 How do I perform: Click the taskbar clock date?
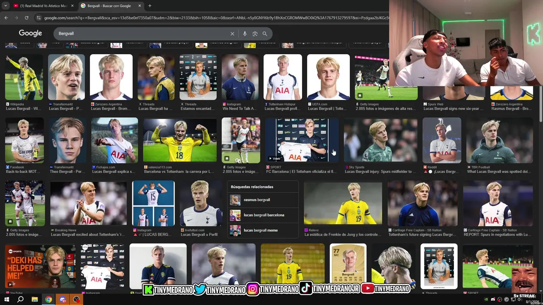click(x=532, y=302)
